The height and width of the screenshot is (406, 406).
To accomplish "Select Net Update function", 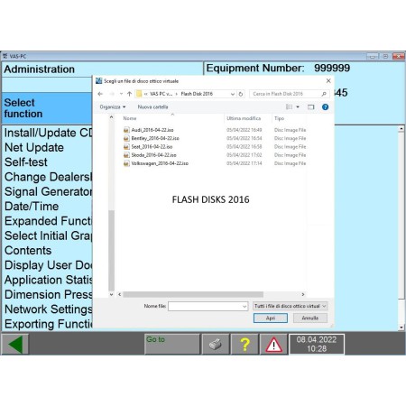I will coord(34,148).
